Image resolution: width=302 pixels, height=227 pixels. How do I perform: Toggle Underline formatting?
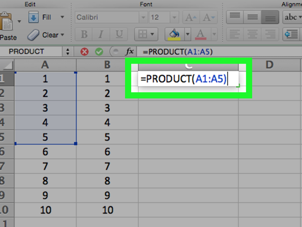click(119, 34)
